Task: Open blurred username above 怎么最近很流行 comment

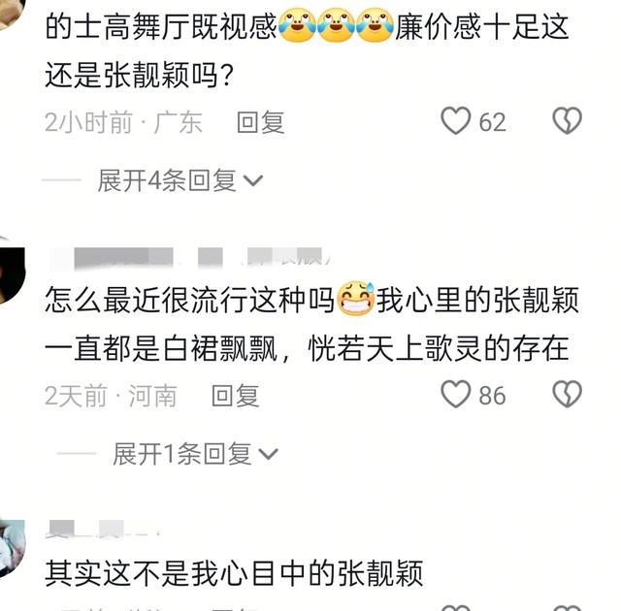Action: 191,257
